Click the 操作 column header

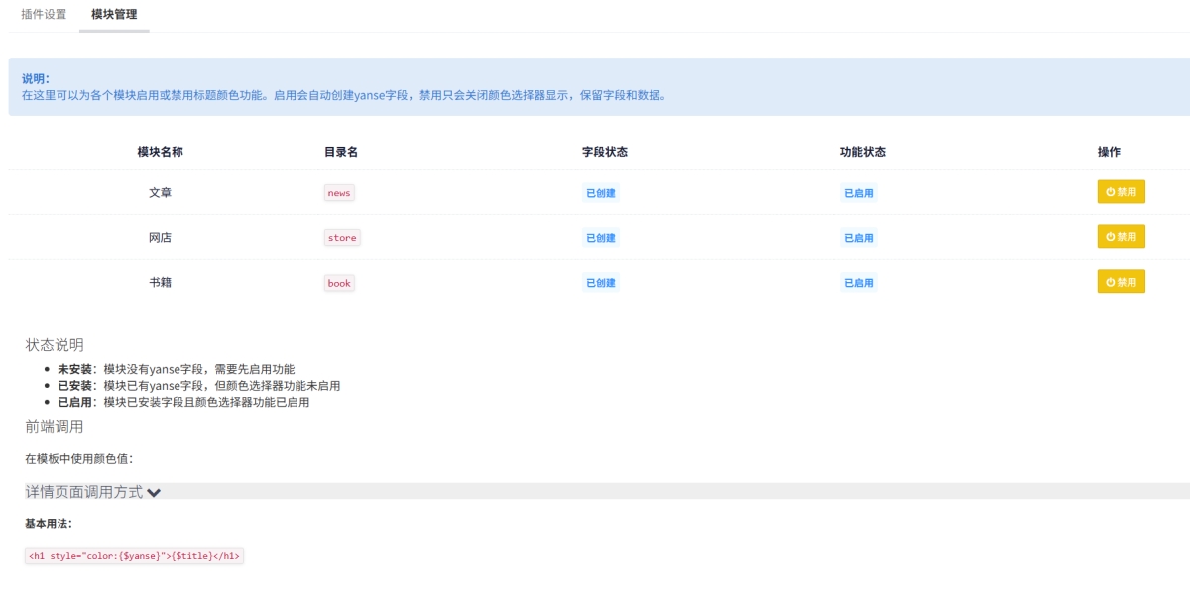pos(1109,152)
